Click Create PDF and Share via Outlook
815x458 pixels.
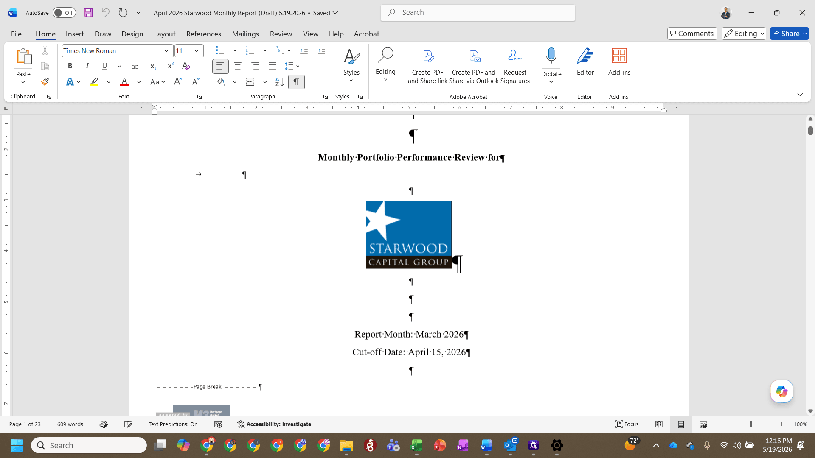click(x=474, y=66)
